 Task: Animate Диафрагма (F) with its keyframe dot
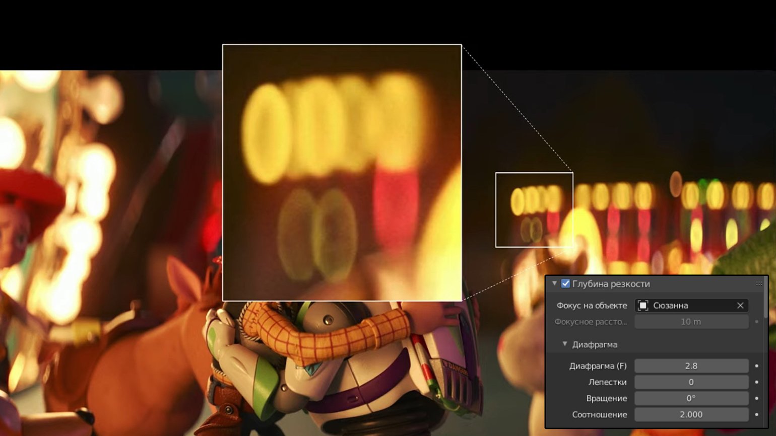pyautogui.click(x=756, y=366)
